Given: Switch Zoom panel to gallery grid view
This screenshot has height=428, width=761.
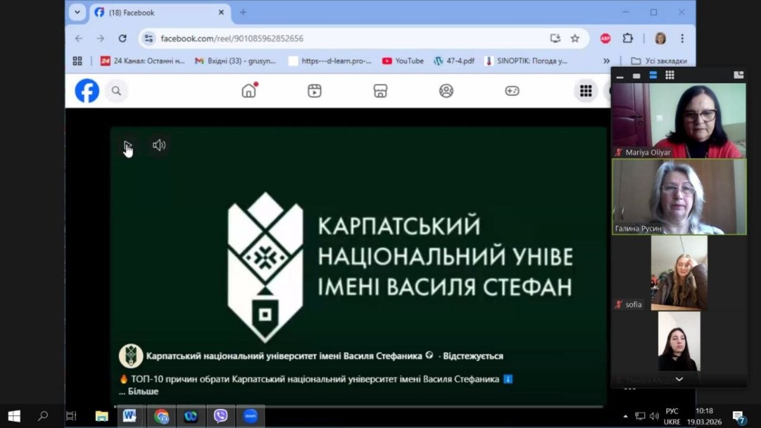Looking at the screenshot, I should pos(670,75).
